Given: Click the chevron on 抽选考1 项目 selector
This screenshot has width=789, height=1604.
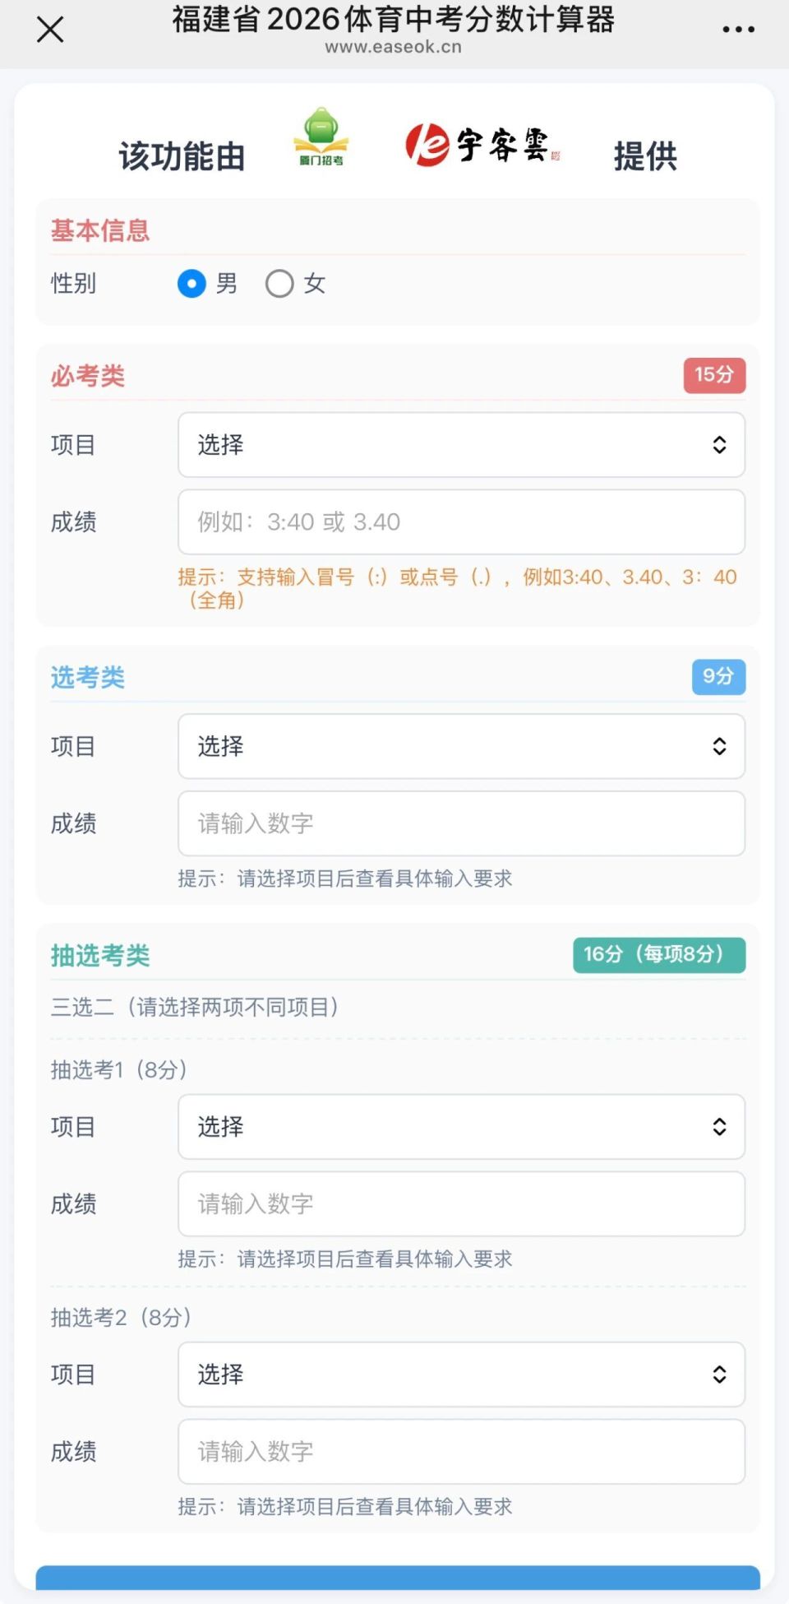Looking at the screenshot, I should 720,1128.
